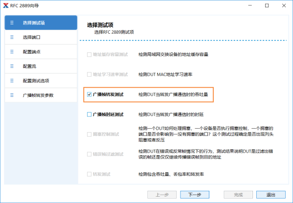Click the greyed 上一步 button
This screenshot has width=293, height=203.
click(162, 195)
